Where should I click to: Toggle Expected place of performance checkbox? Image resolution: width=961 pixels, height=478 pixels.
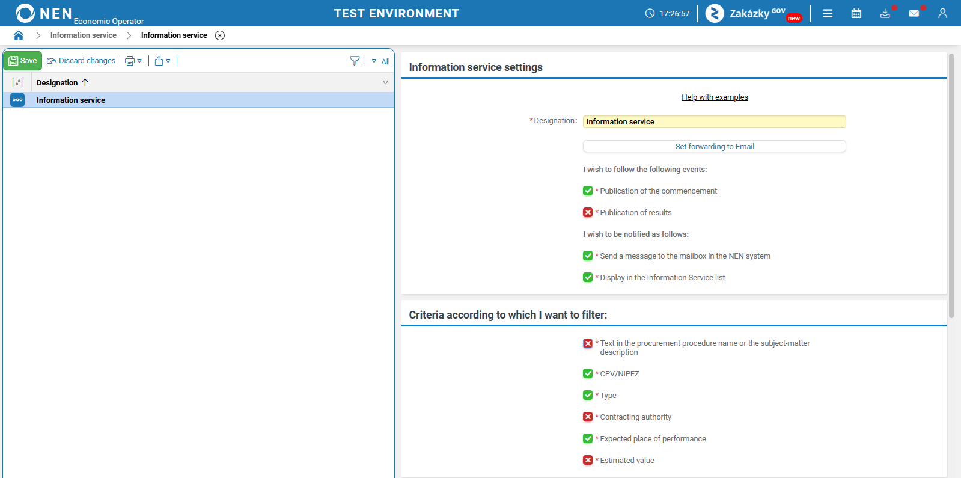point(588,439)
